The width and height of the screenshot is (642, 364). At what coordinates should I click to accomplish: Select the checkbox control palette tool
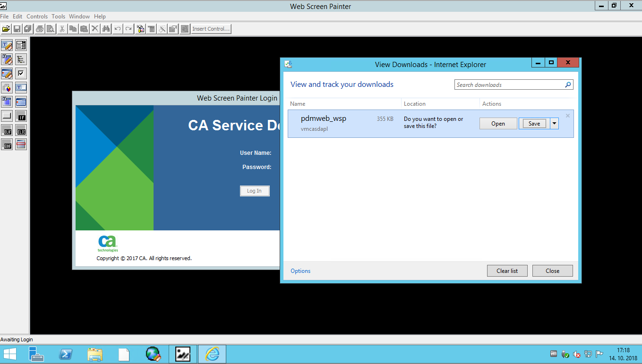[21, 74]
